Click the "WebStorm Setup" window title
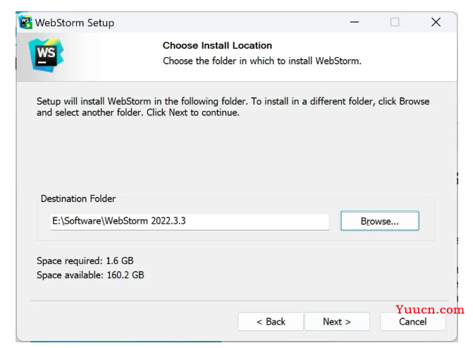Viewport: 473px width, 348px height. [75, 23]
